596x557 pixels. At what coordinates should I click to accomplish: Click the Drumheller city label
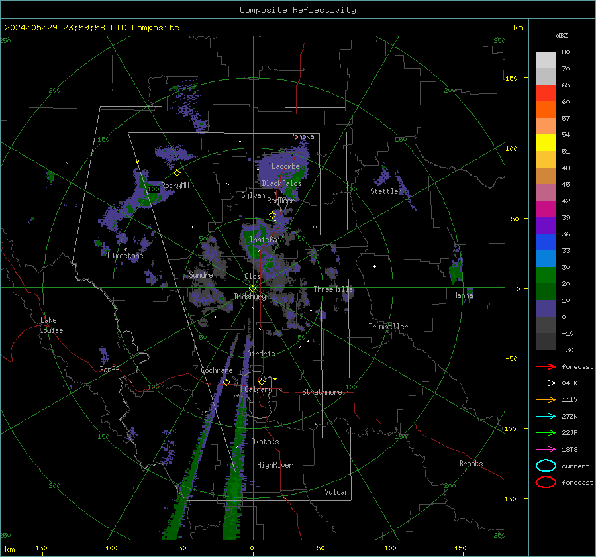coord(388,327)
